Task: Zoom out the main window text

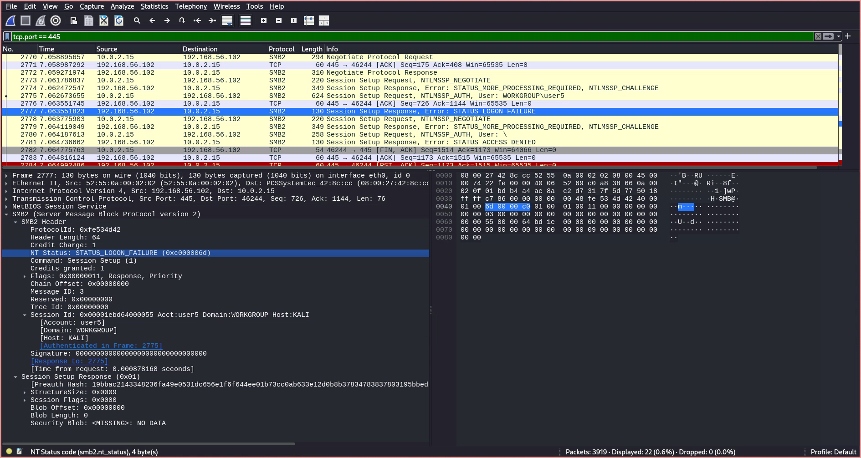Action: coord(279,20)
